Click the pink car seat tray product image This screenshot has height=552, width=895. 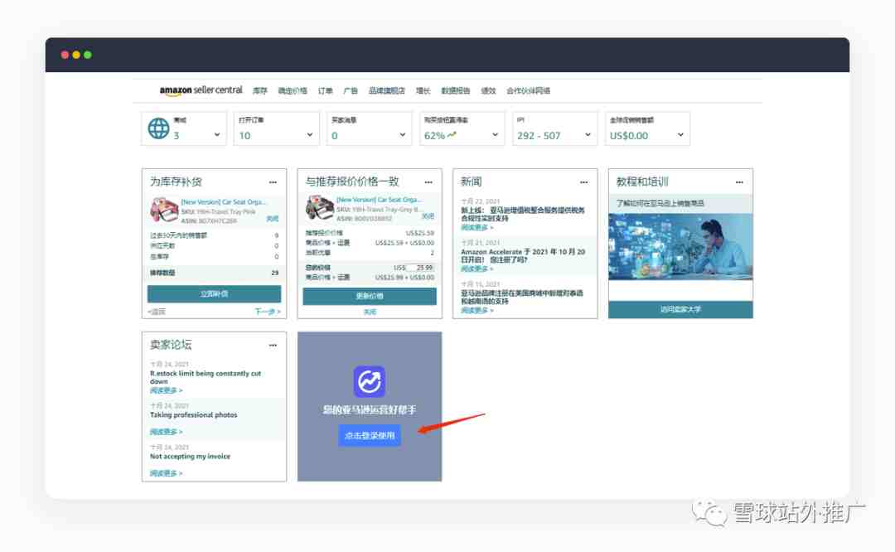point(164,210)
